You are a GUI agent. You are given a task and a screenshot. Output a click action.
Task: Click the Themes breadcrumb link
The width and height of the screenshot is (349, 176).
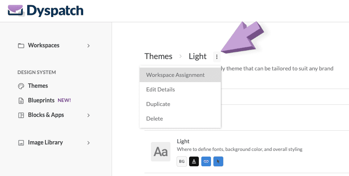tap(159, 56)
